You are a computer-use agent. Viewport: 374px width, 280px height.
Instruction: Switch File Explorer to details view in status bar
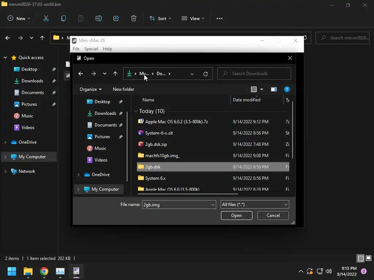(360, 258)
